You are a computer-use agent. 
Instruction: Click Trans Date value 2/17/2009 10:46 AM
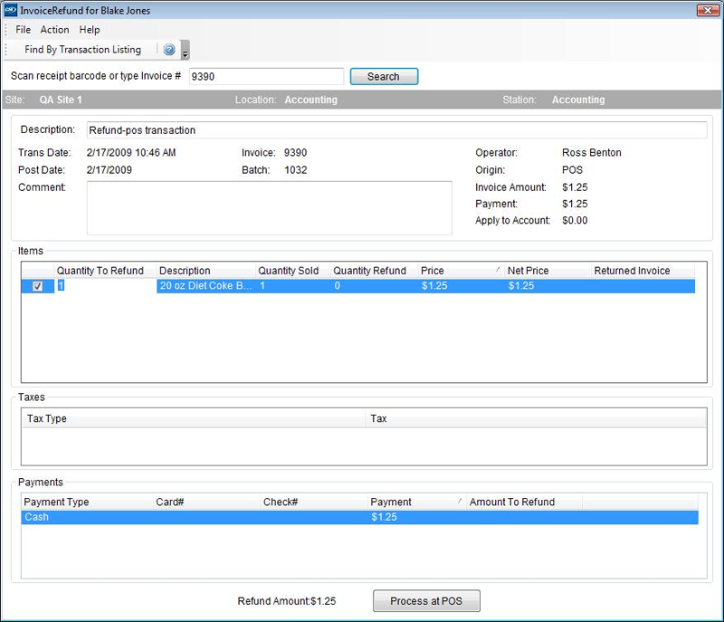(131, 153)
